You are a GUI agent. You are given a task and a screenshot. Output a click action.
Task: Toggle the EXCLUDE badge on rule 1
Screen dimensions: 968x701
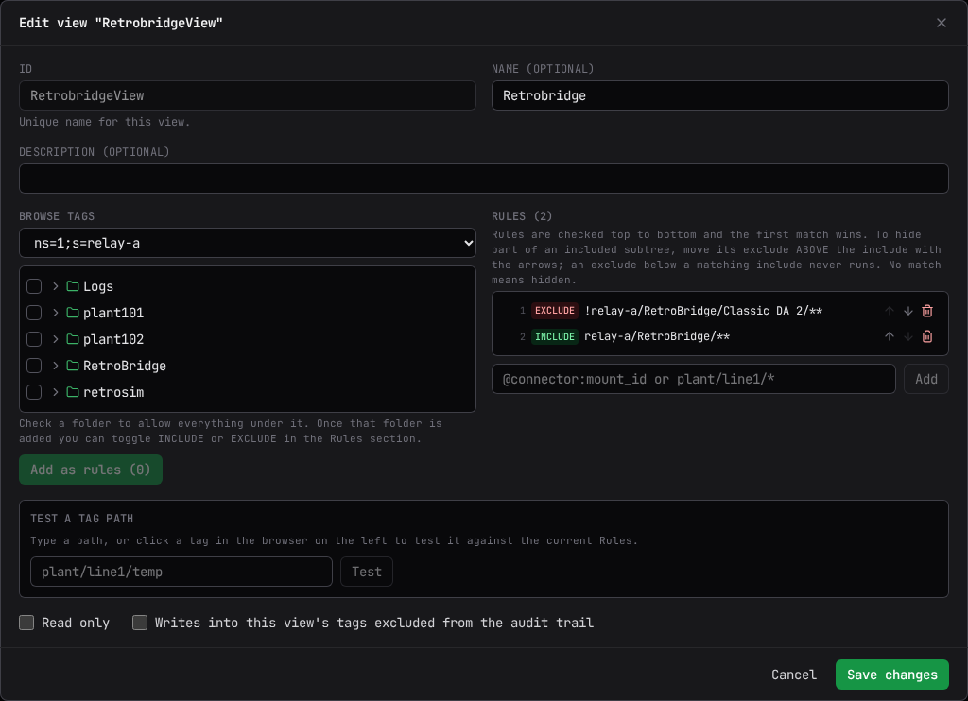[x=554, y=311]
